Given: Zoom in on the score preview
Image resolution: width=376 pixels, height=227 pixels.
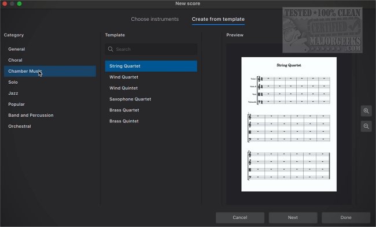Looking at the screenshot, I should tap(366, 111).
